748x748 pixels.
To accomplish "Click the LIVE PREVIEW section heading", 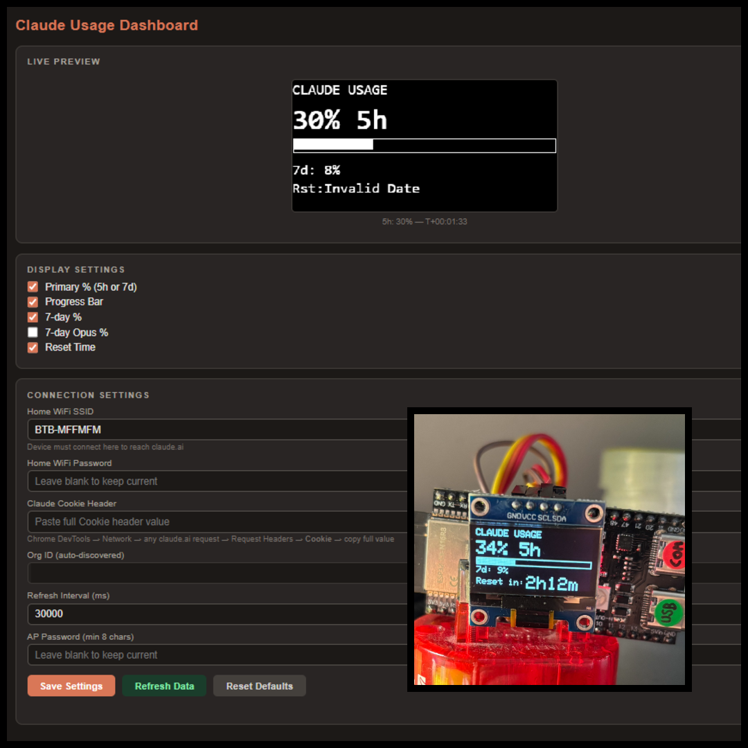I will click(x=64, y=62).
